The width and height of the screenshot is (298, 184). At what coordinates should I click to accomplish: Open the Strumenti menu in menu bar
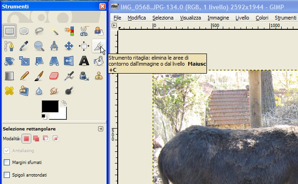285,18
